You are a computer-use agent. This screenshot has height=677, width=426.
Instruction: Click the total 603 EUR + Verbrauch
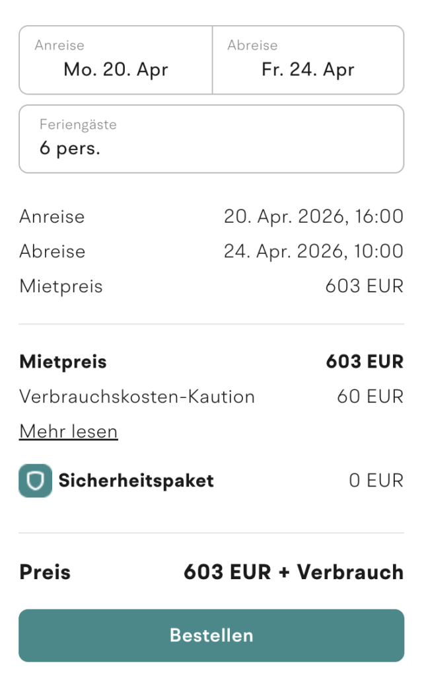pyautogui.click(x=293, y=572)
